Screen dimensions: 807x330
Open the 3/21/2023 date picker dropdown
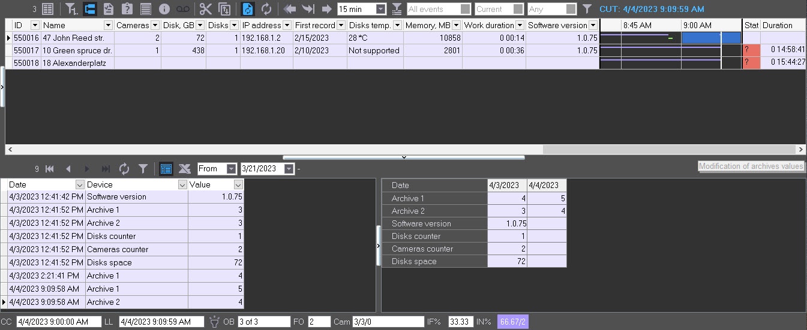click(289, 169)
